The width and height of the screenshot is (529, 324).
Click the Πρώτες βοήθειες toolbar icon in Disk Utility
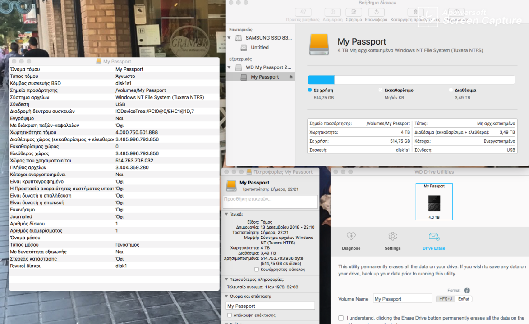303,12
